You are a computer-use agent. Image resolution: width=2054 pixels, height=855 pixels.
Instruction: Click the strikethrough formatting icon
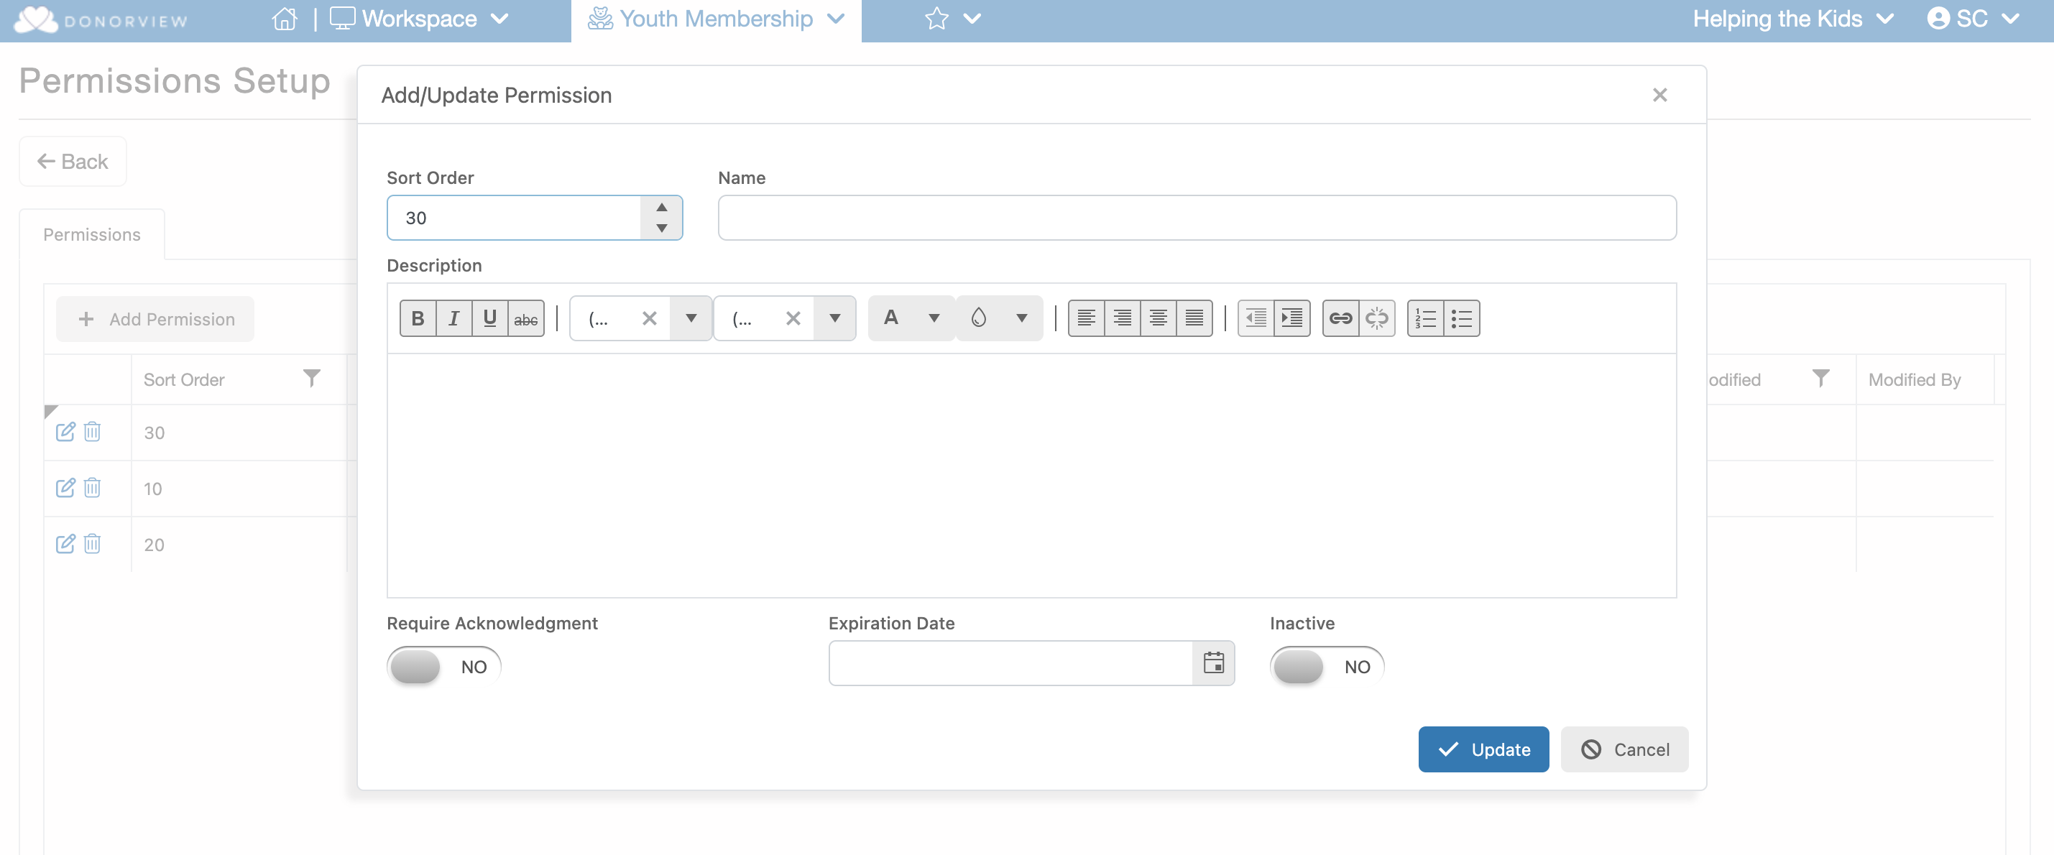525,319
